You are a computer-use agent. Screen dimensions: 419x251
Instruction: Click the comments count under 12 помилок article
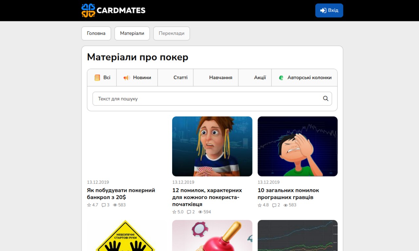[191, 212]
